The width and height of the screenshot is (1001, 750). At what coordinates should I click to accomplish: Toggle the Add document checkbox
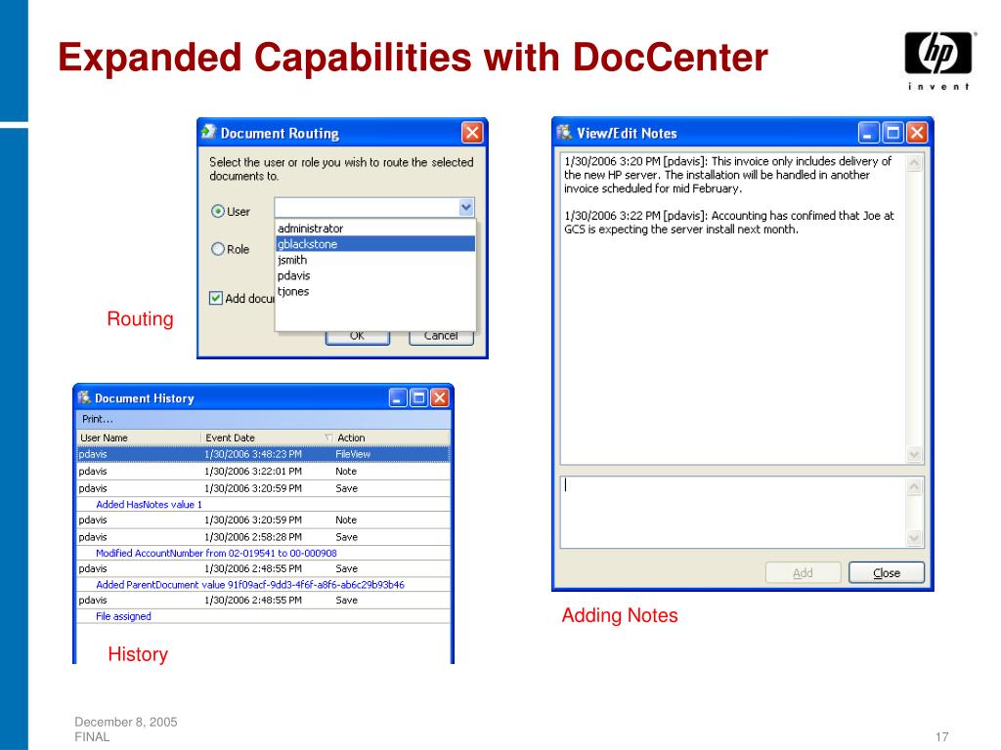coord(216,298)
